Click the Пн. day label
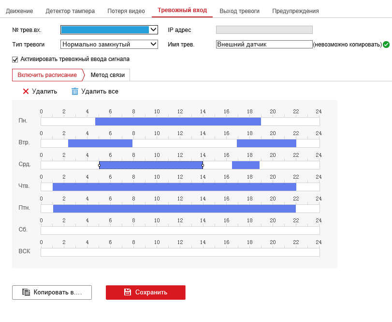Image resolution: width=392 pixels, height=322 pixels. click(23, 121)
